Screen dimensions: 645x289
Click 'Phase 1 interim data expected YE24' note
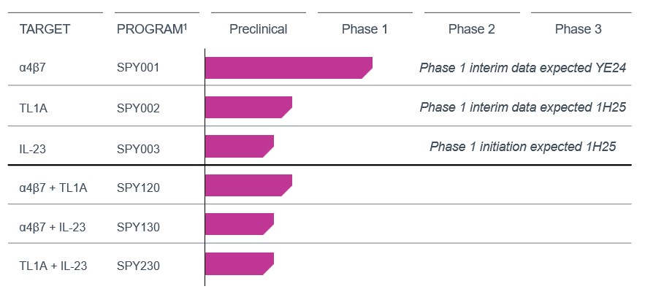pos(523,69)
